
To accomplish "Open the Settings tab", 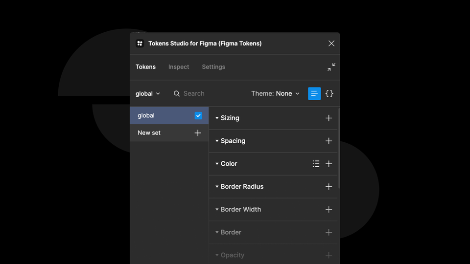I will click(x=213, y=67).
